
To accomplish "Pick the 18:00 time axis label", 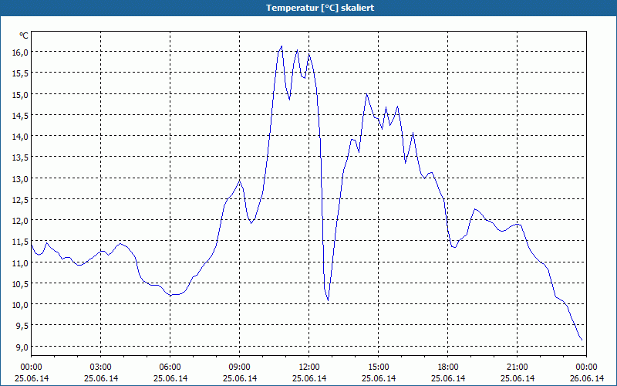I will pyautogui.click(x=448, y=367).
